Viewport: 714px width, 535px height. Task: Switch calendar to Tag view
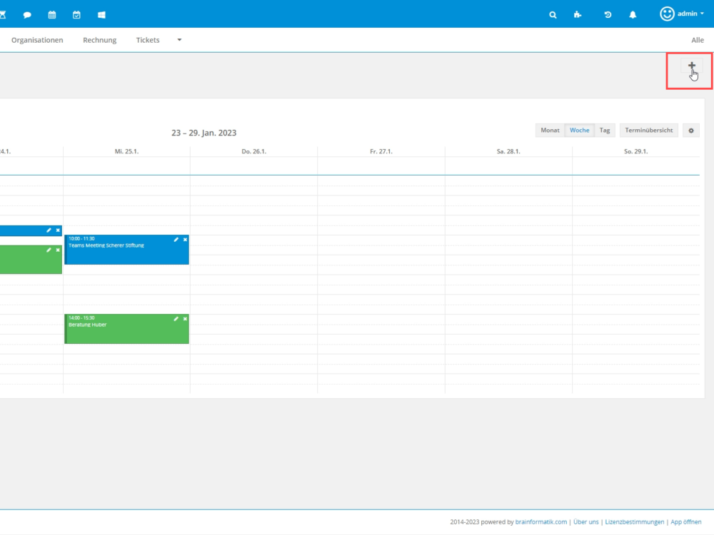(605, 131)
